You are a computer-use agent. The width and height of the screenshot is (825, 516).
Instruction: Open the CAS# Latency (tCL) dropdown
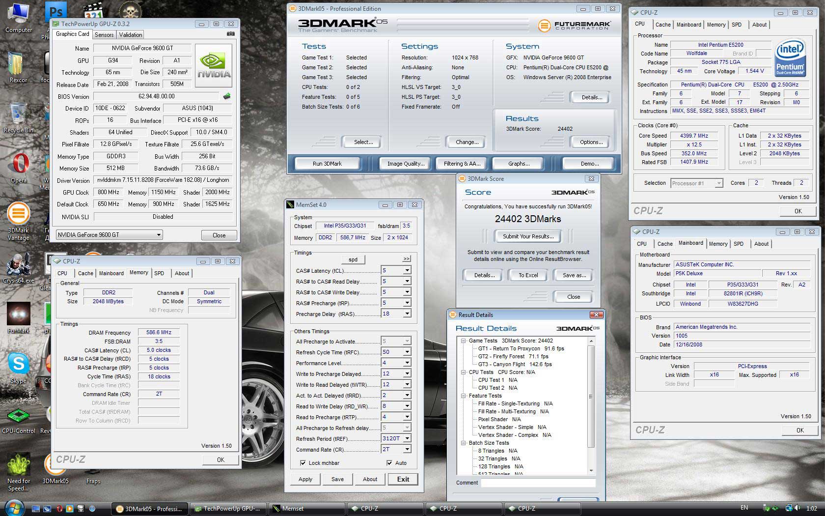click(x=407, y=270)
